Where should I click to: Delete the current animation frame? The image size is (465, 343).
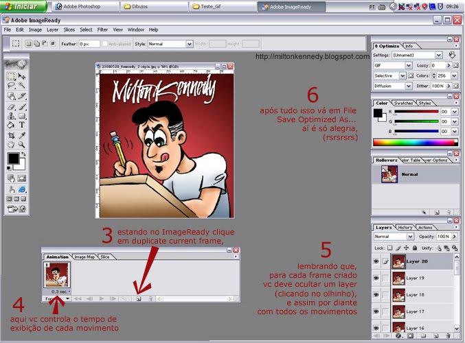(x=150, y=298)
